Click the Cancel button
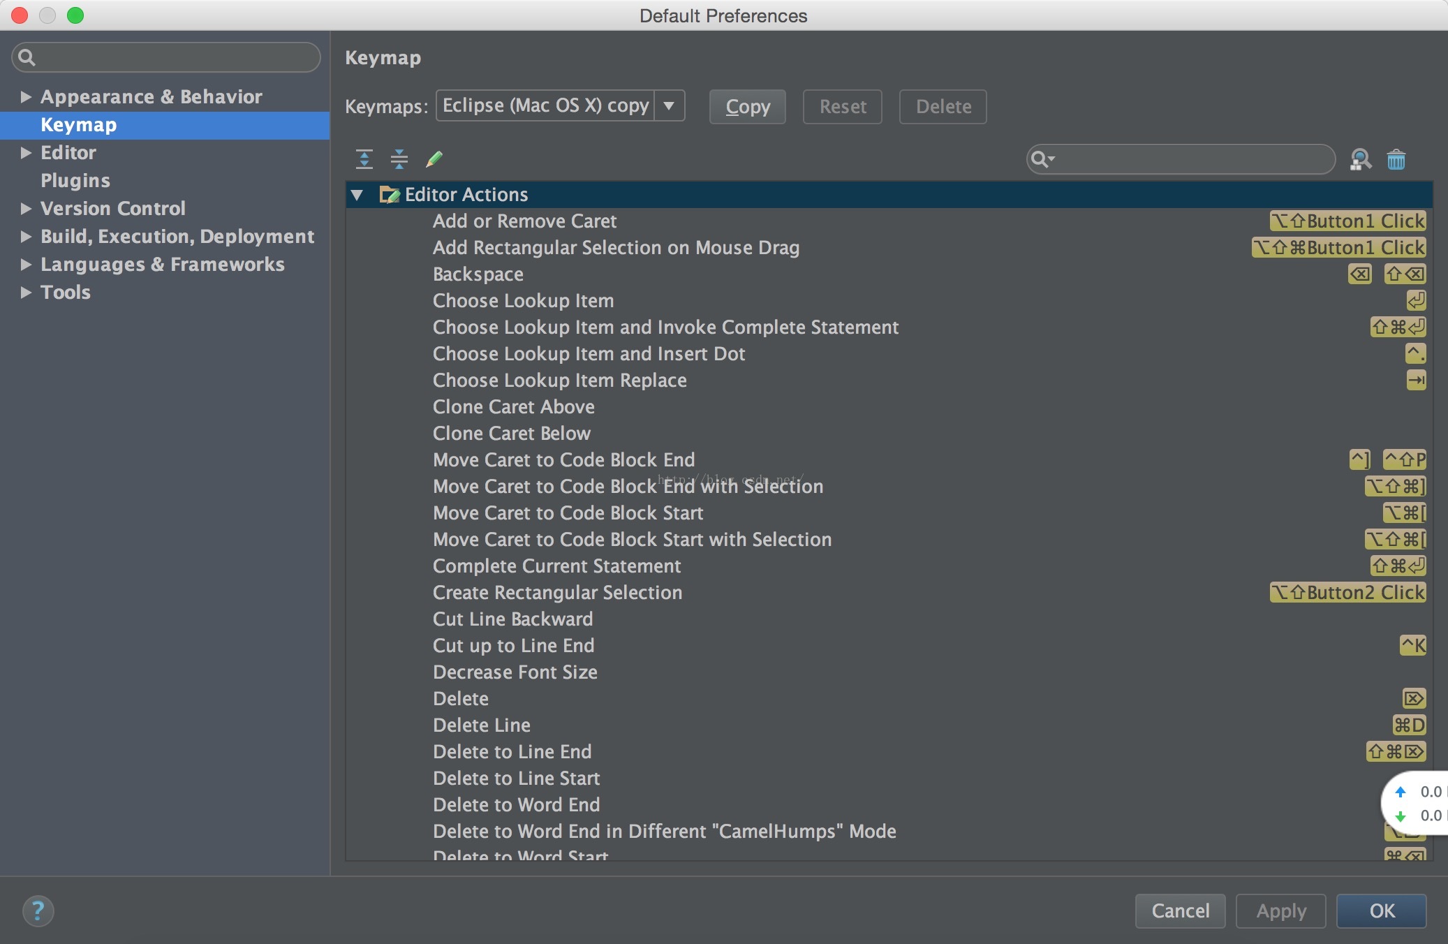Screen dimensions: 1448x944 1180,910
